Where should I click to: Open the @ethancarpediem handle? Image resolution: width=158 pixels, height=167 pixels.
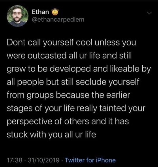pos(58,20)
